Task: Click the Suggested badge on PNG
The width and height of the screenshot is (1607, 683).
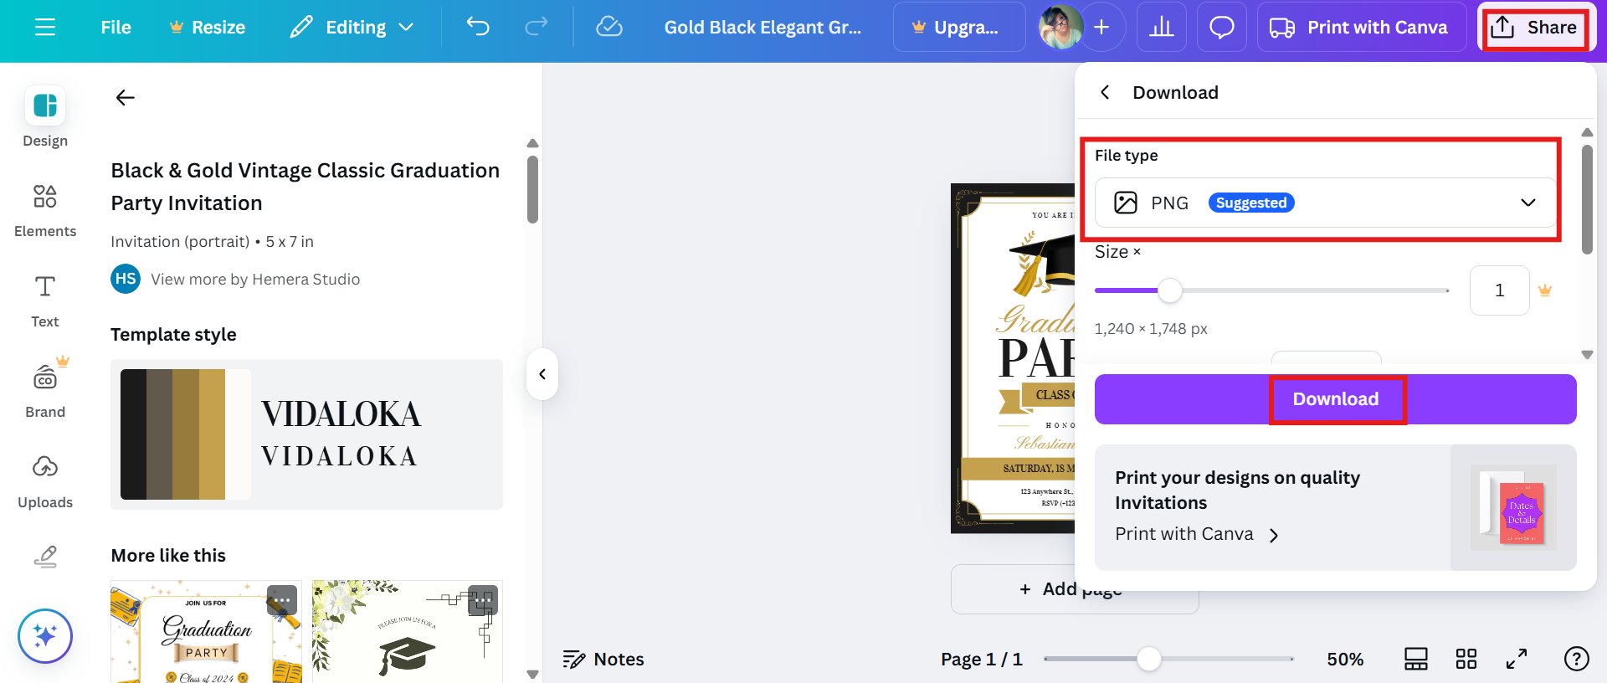Action: 1251,203
